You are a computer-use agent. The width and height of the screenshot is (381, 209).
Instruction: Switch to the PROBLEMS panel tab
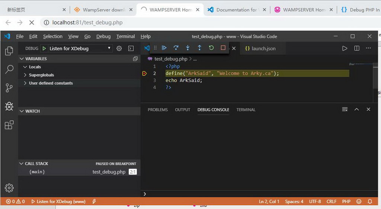coord(158,110)
